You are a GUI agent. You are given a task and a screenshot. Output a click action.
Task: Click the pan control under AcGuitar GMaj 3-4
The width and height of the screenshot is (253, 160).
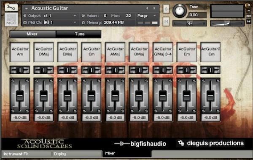tap(163, 70)
